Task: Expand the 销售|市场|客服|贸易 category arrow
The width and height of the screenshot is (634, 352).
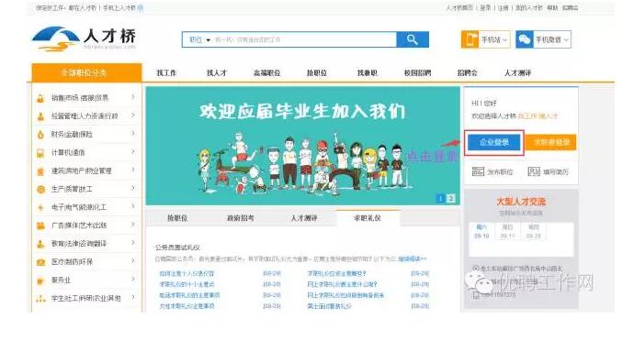Action: (133, 97)
